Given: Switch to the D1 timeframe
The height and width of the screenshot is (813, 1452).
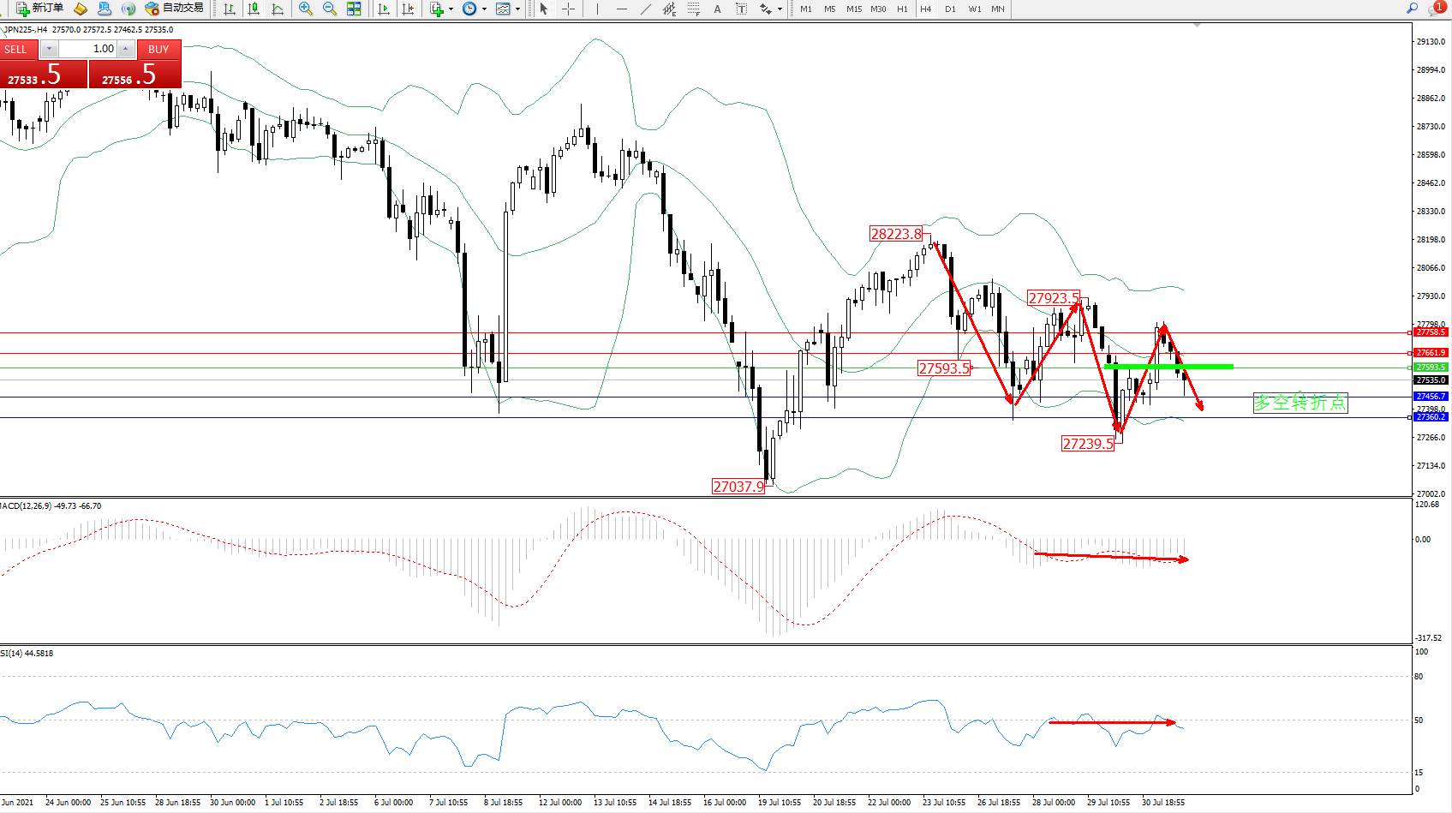Looking at the screenshot, I should pos(950,9).
